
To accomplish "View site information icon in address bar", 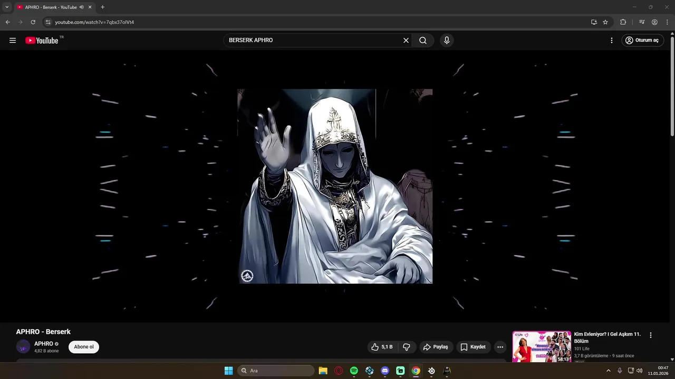I will click(x=48, y=22).
